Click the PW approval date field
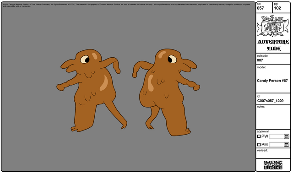293x174 pixels. [x=277, y=136]
